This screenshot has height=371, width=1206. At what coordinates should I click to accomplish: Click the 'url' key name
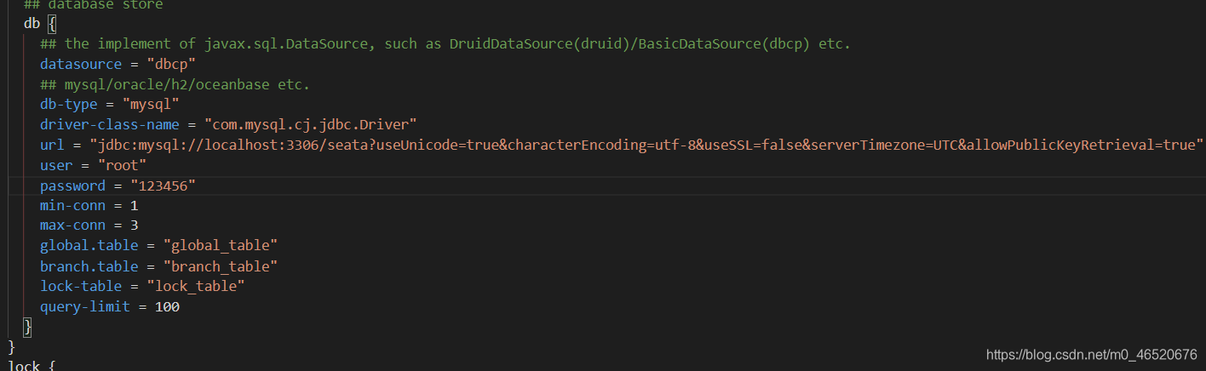pos(52,145)
